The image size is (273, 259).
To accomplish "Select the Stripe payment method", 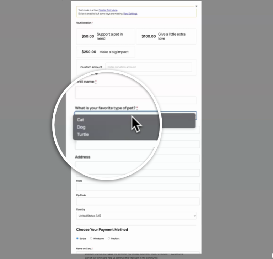I will click(77, 238).
